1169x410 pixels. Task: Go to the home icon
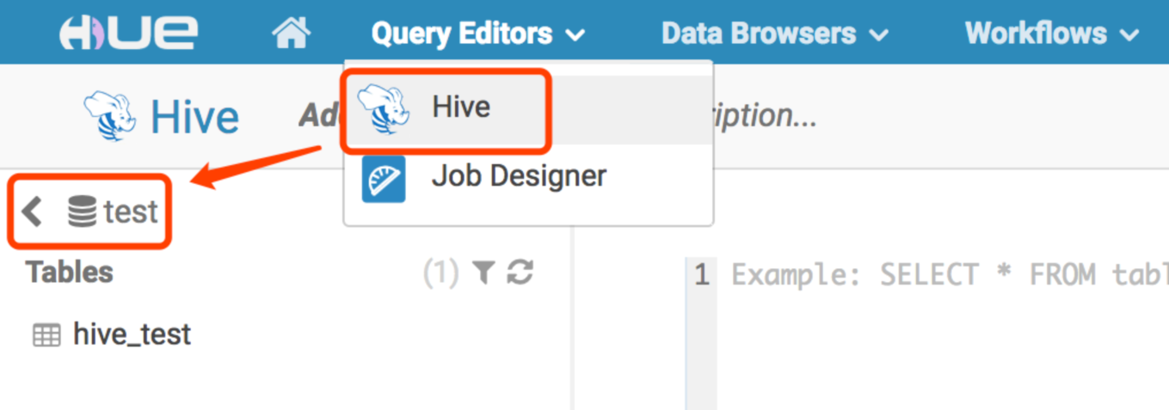(291, 34)
